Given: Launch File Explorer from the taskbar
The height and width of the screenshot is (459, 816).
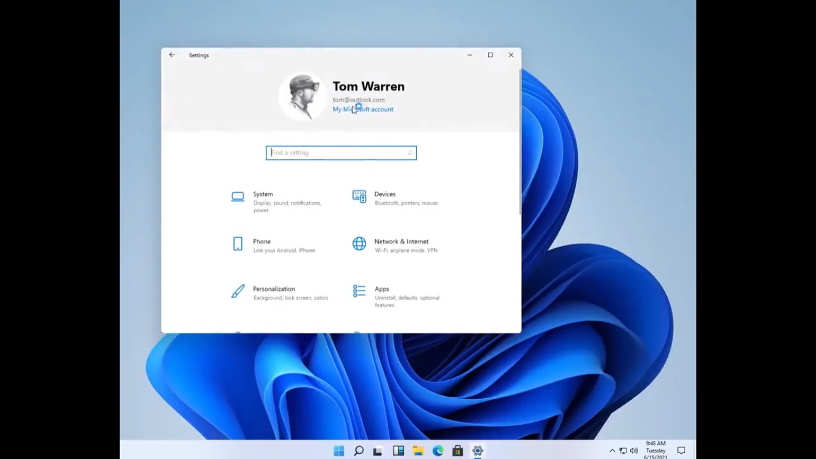Looking at the screenshot, I should [418, 451].
